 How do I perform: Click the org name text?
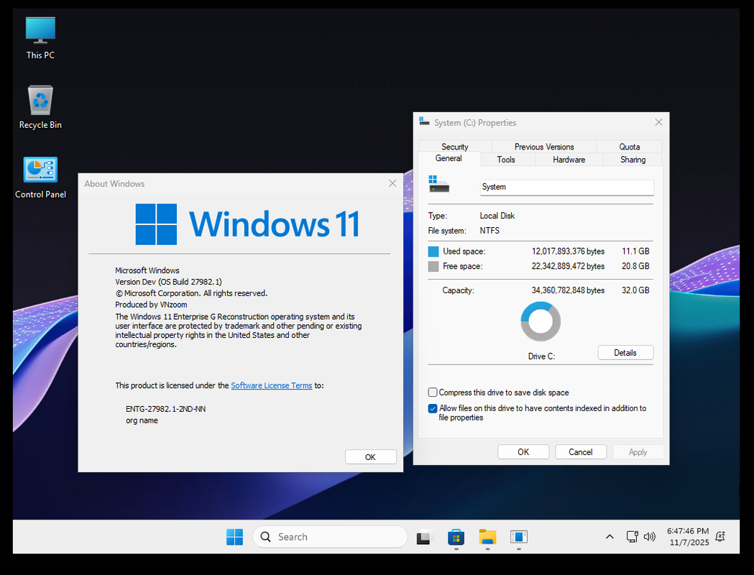(142, 420)
